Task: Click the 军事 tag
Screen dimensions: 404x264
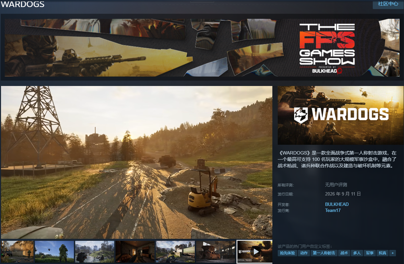Action: pyautogui.click(x=369, y=253)
